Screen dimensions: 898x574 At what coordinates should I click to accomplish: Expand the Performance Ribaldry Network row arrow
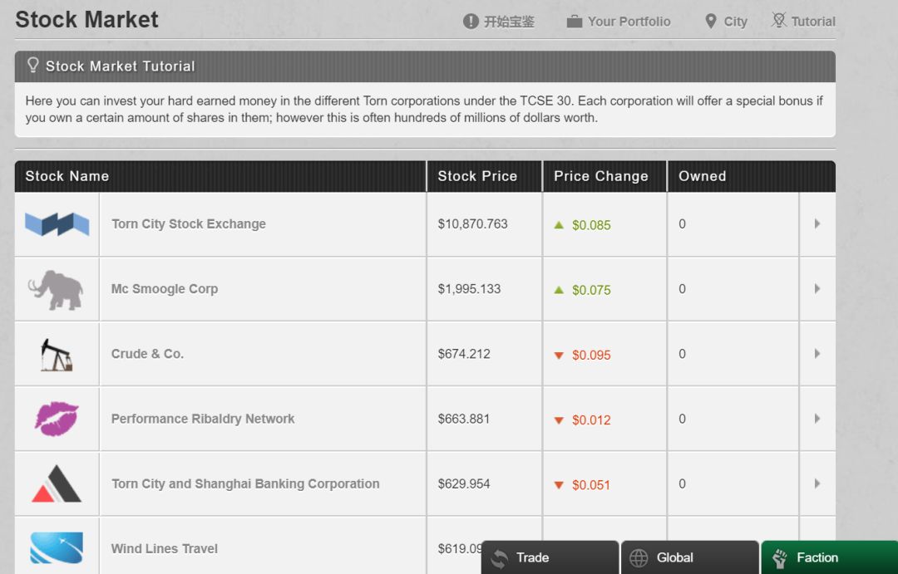coord(817,419)
